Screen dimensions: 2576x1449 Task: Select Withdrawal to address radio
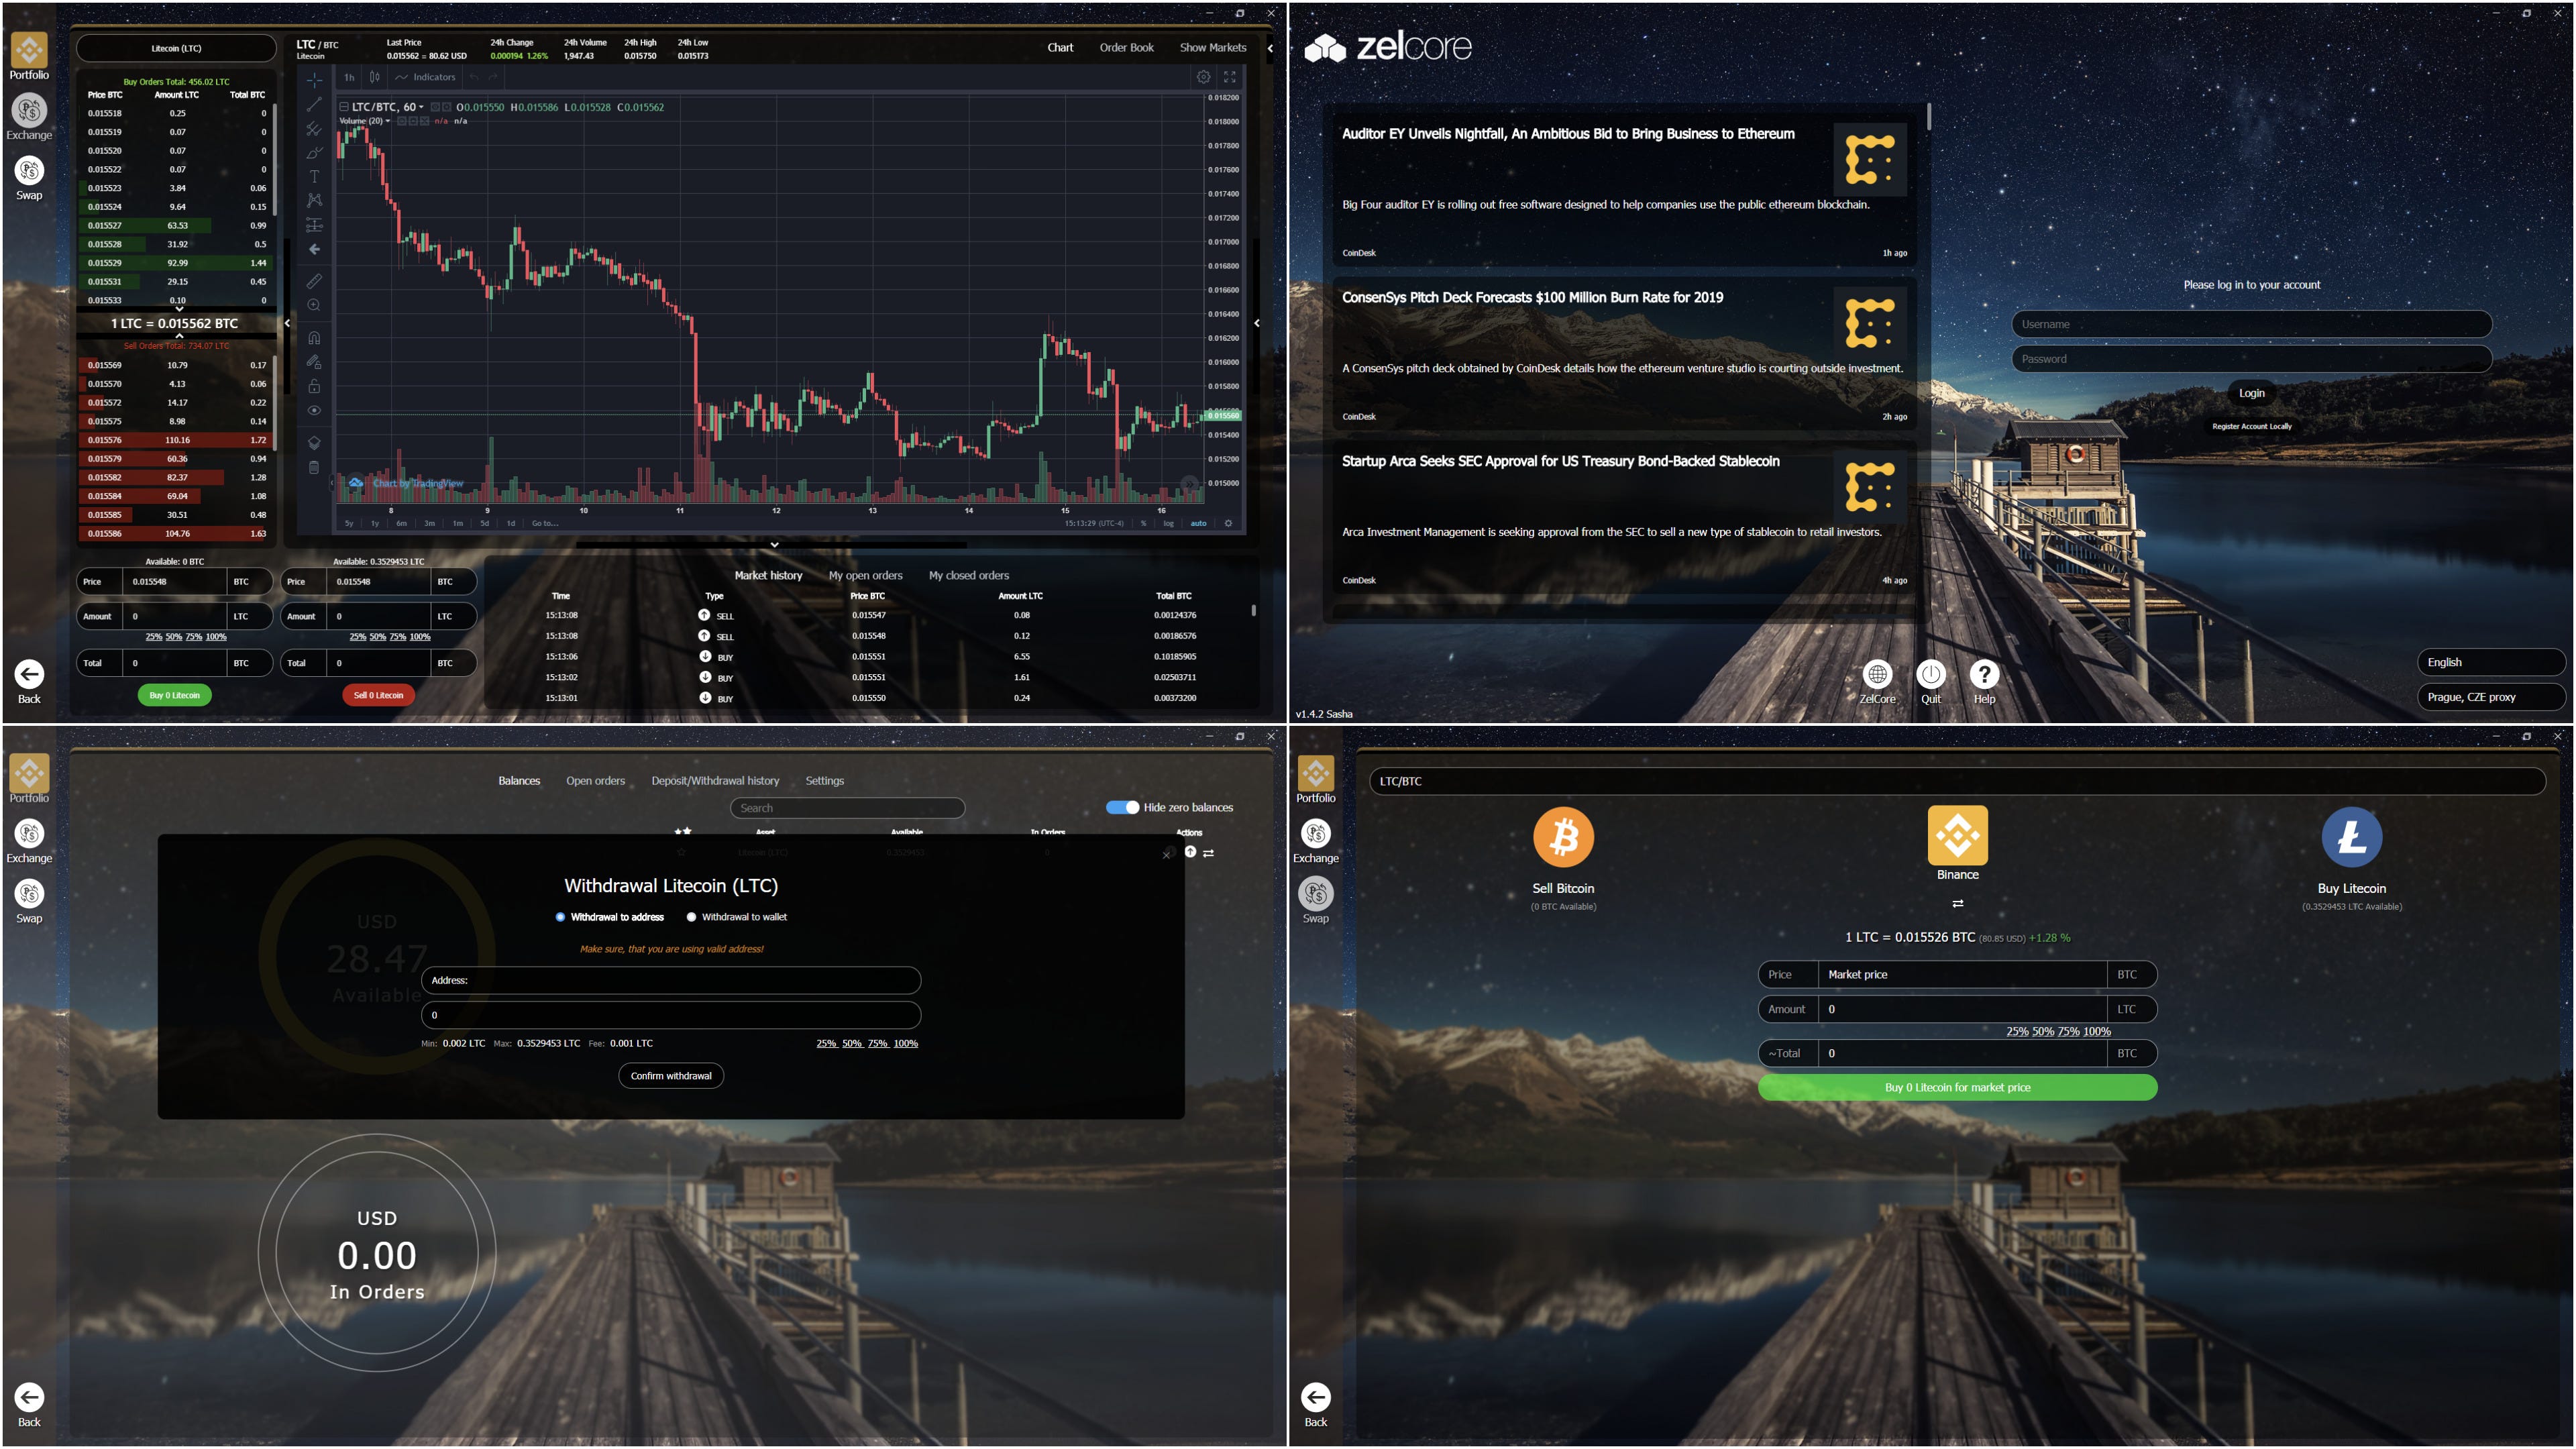[x=560, y=917]
